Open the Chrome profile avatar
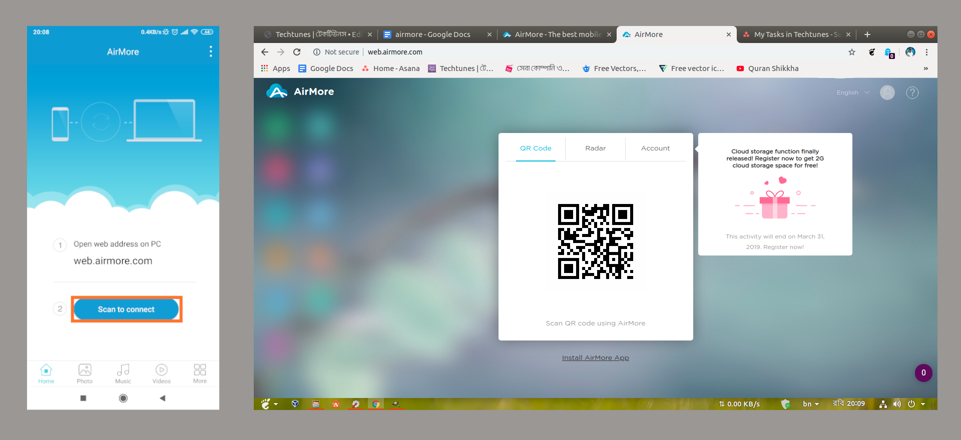 click(910, 52)
